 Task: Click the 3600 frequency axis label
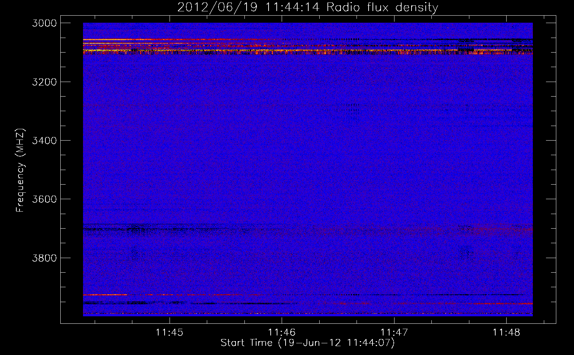pyautogui.click(x=44, y=199)
